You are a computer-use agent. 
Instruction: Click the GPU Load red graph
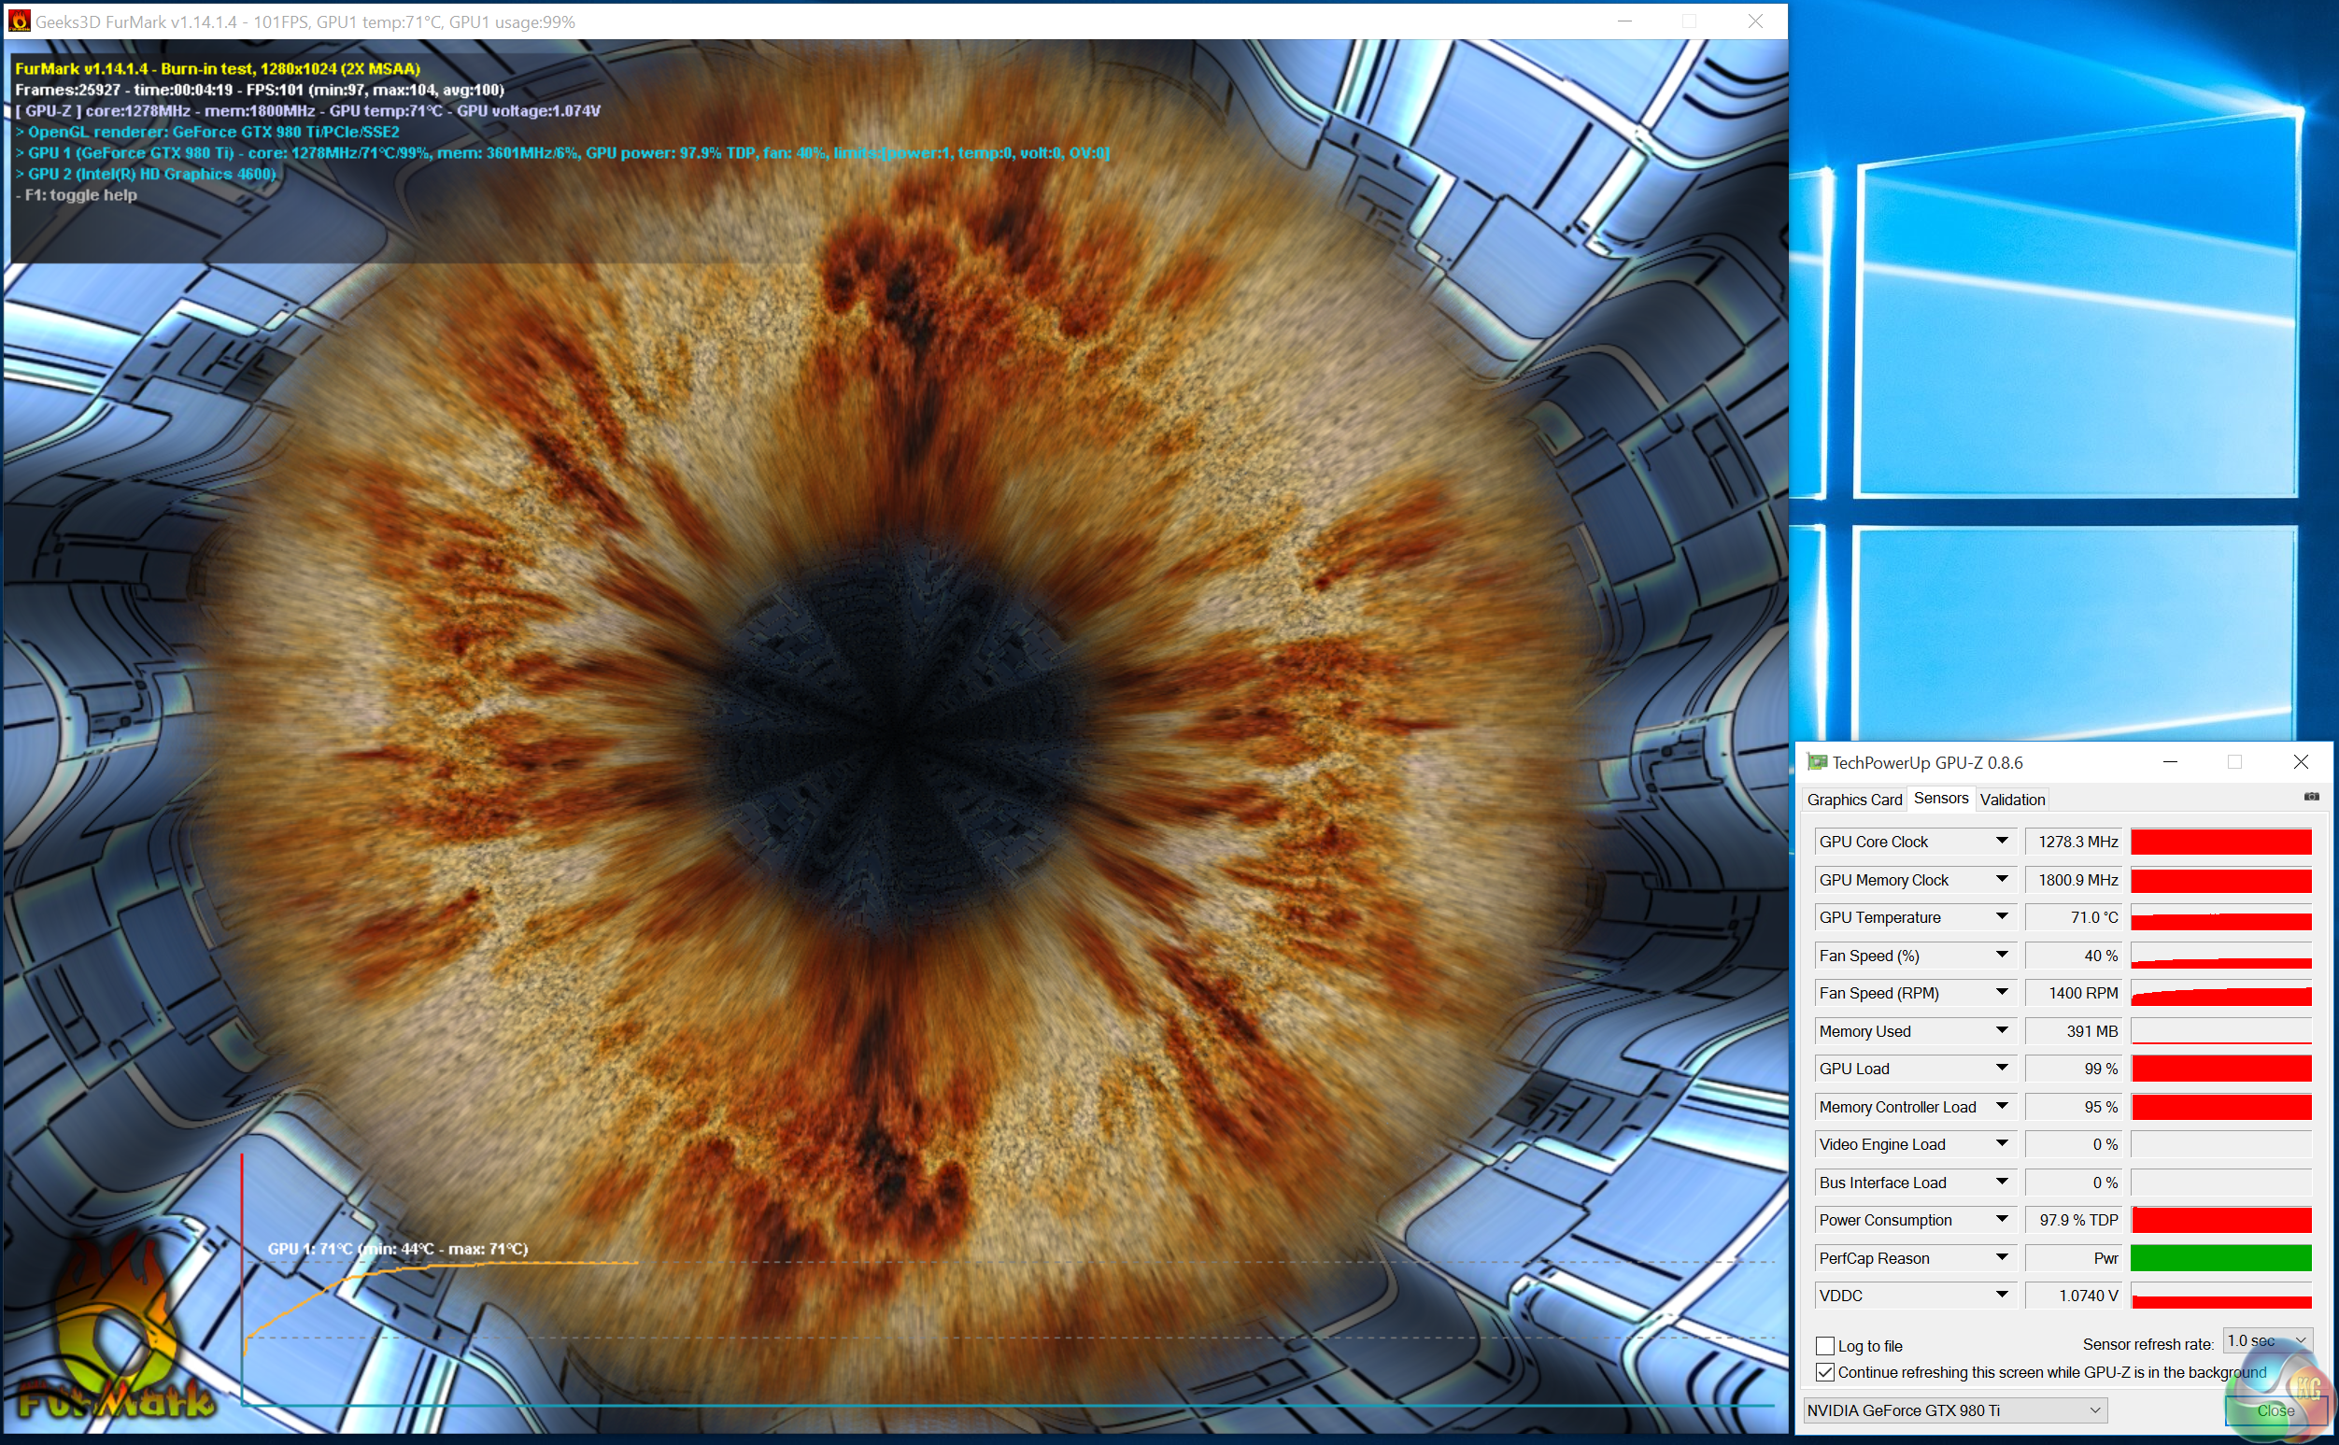pos(2220,1069)
